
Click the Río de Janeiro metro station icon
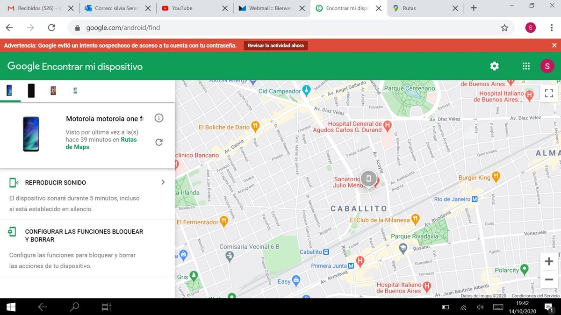click(x=475, y=199)
